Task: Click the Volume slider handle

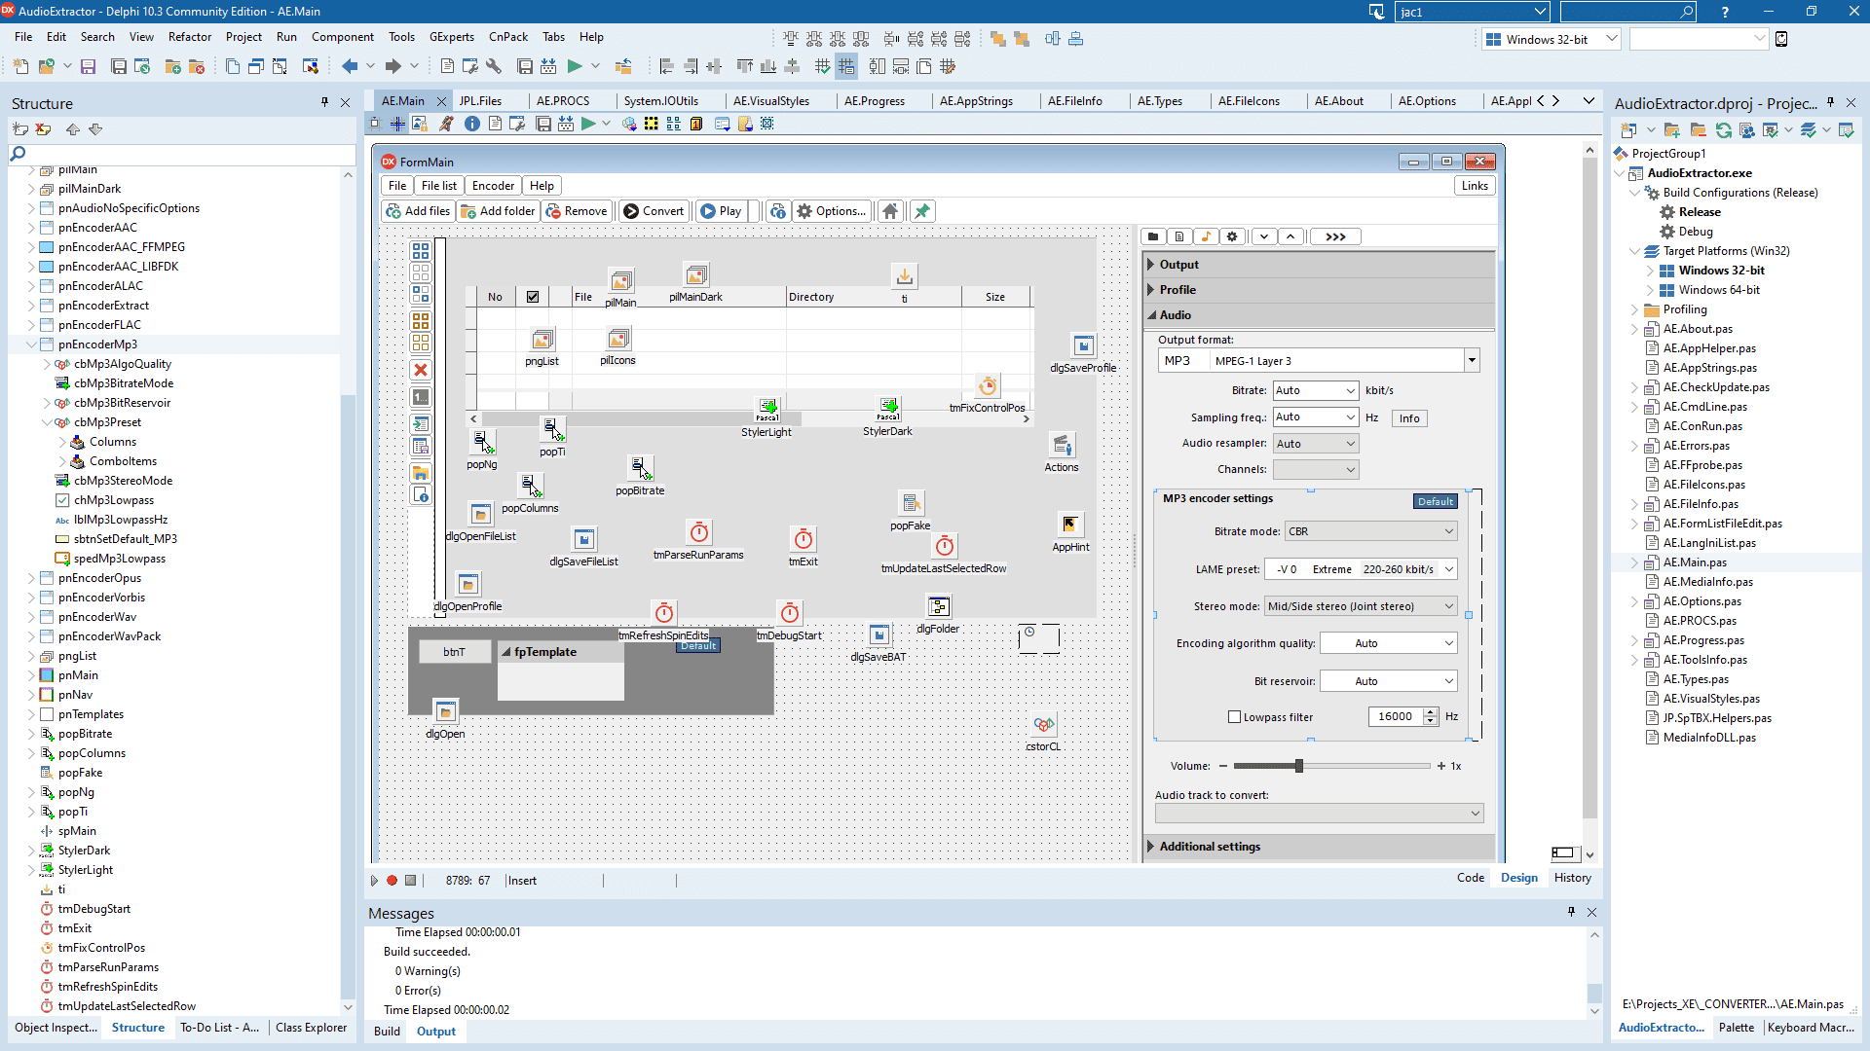Action: tap(1299, 766)
